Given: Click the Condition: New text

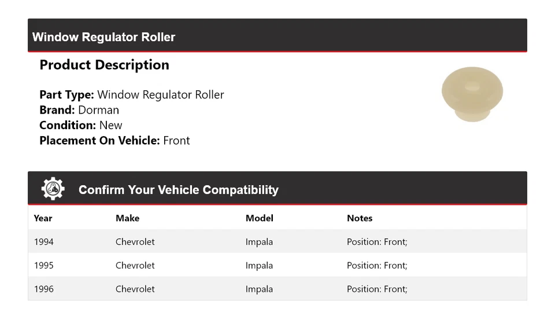Looking at the screenshot, I should (81, 125).
